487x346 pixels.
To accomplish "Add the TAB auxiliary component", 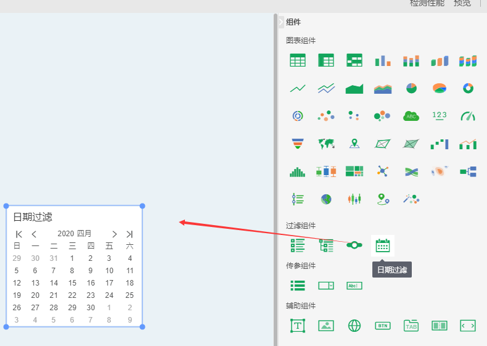I will [x=411, y=326].
